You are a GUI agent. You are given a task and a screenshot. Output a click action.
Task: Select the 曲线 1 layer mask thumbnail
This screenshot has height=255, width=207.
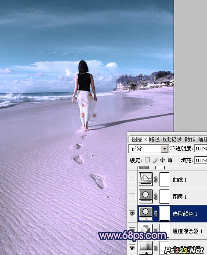(x=164, y=179)
